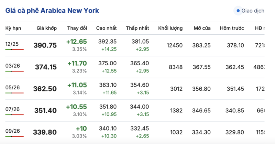Click the Giao dịch status label

(x=253, y=11)
